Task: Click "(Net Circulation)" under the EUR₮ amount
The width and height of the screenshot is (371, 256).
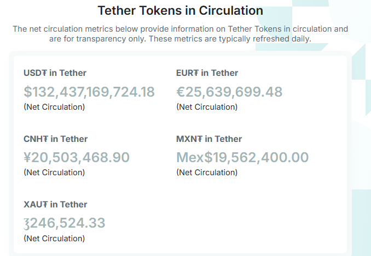Action: tap(207, 107)
